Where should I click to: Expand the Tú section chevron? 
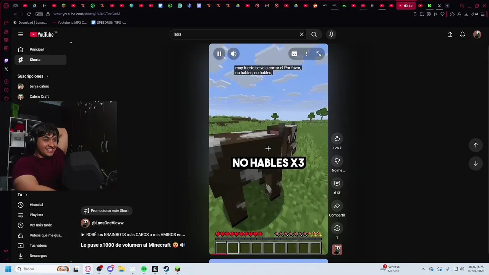click(26, 195)
